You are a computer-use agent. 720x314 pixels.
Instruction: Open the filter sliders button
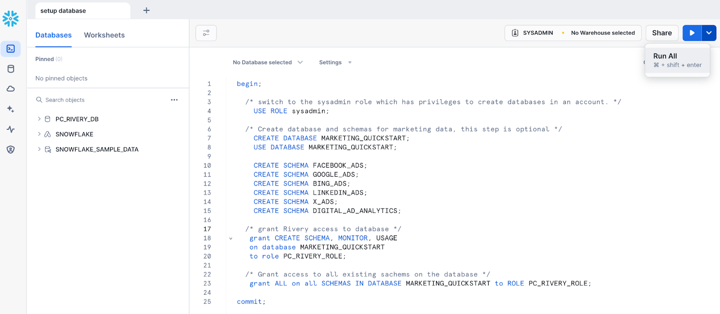[206, 33]
